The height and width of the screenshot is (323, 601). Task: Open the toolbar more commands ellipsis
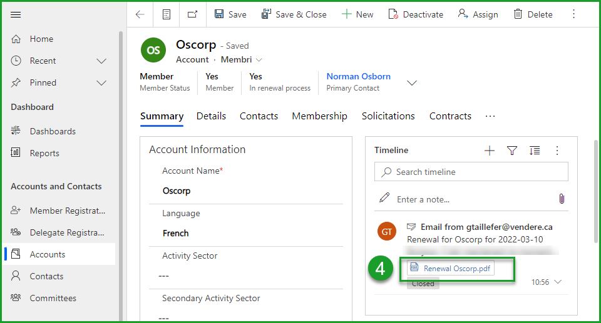[574, 14]
